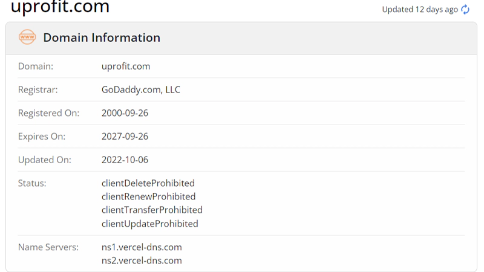
Task: Click the refresh icon beside Updated text
Action: (465, 9)
